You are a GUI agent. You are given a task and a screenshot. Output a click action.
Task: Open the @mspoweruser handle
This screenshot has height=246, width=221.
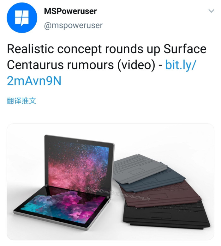tap(73, 25)
